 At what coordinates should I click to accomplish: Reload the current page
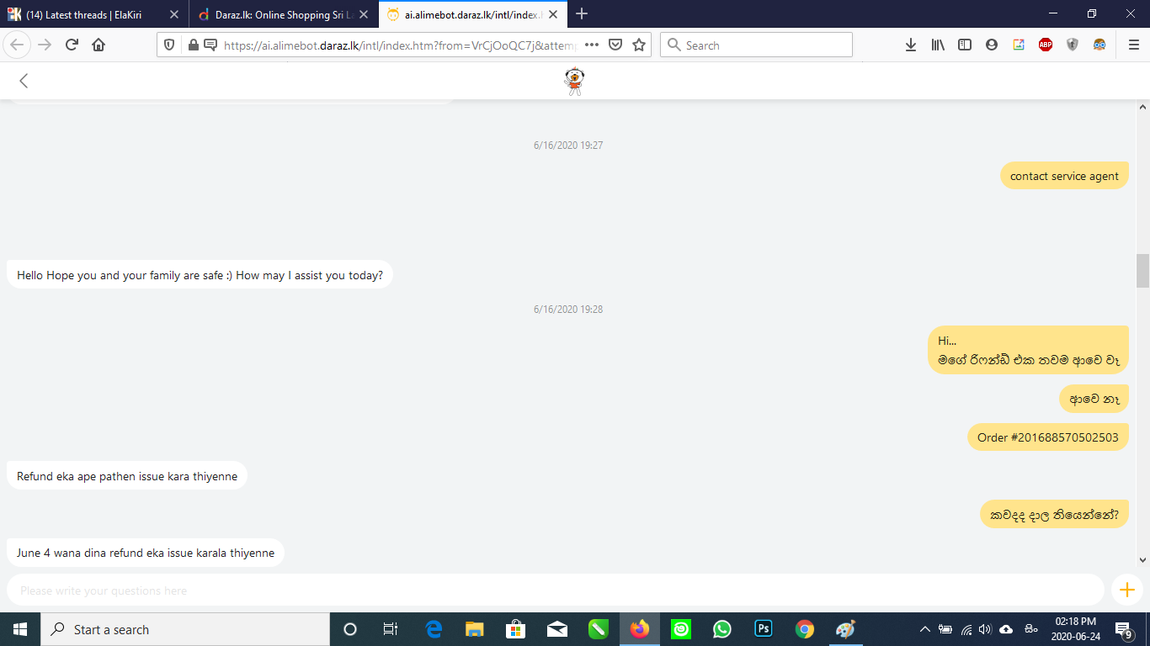click(72, 45)
